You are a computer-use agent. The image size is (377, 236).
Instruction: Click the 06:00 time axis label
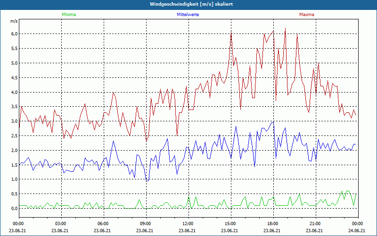[x=104, y=224]
